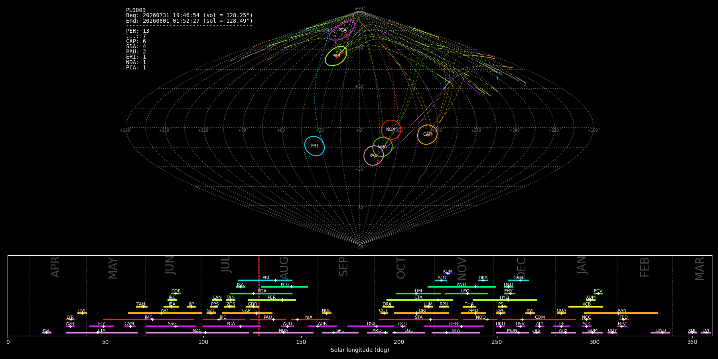Click the cyan ERI radiant circle on sky map

(x=315, y=146)
